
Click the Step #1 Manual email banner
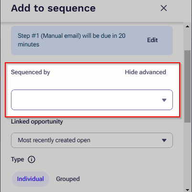(x=92, y=40)
